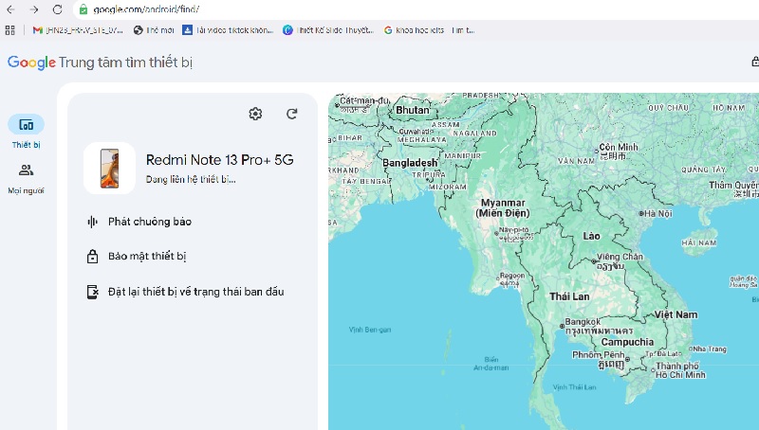Viewport: 759px width, 430px height.
Task: Open the 'Thẻ mới' bookmark
Action: [154, 30]
